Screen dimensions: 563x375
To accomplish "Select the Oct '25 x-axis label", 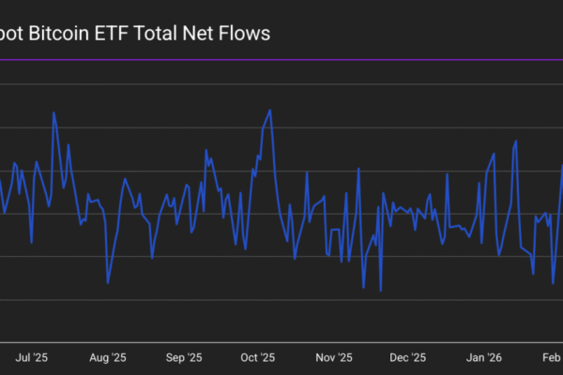I will [257, 357].
